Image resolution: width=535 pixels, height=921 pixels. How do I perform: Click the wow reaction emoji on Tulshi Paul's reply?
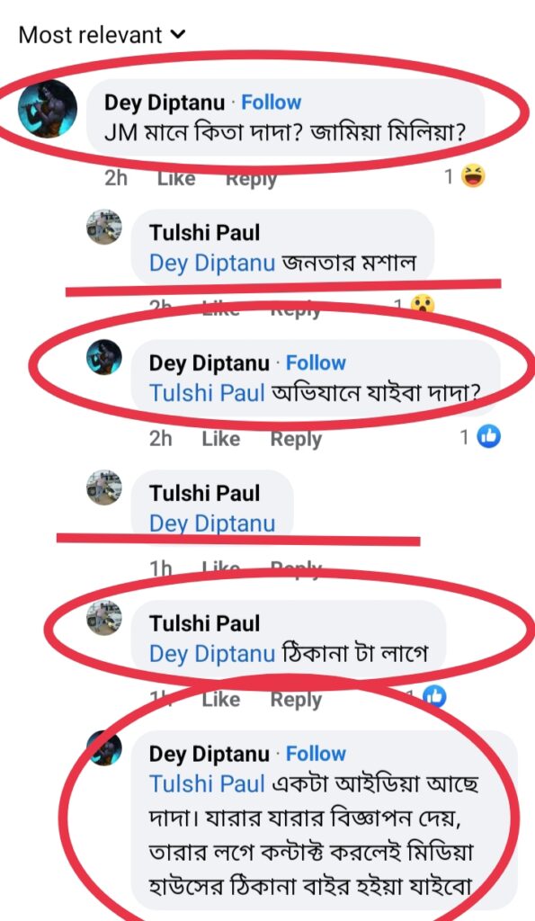[x=423, y=304]
